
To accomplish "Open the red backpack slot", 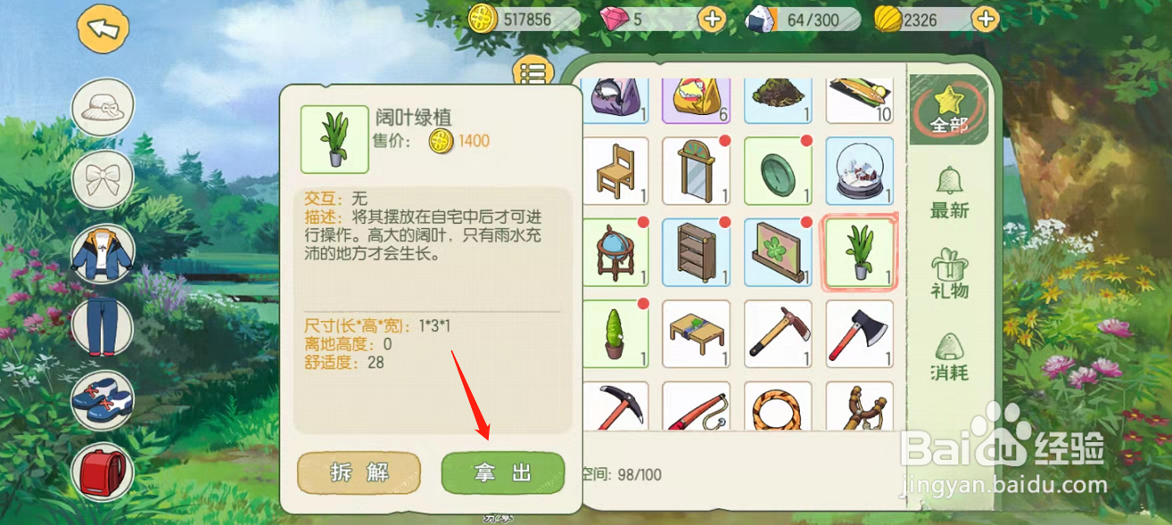I will [x=103, y=472].
